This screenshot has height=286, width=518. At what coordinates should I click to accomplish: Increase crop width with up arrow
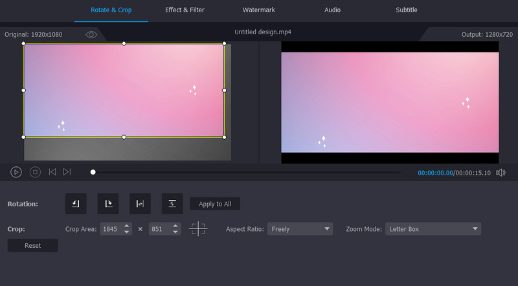[126, 226]
